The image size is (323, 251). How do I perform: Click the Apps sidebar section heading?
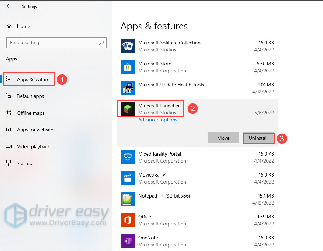pos(12,59)
